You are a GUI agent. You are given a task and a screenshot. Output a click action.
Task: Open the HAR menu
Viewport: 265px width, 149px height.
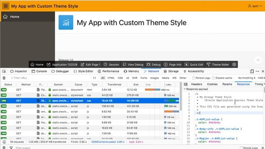(261, 78)
